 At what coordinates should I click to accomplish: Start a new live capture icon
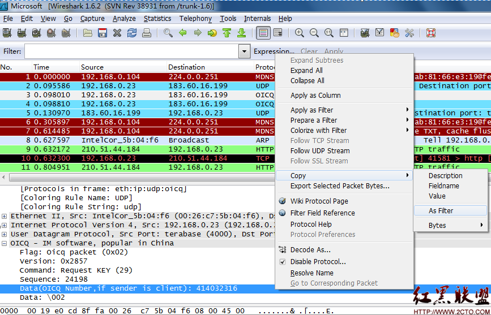click(x=36, y=33)
